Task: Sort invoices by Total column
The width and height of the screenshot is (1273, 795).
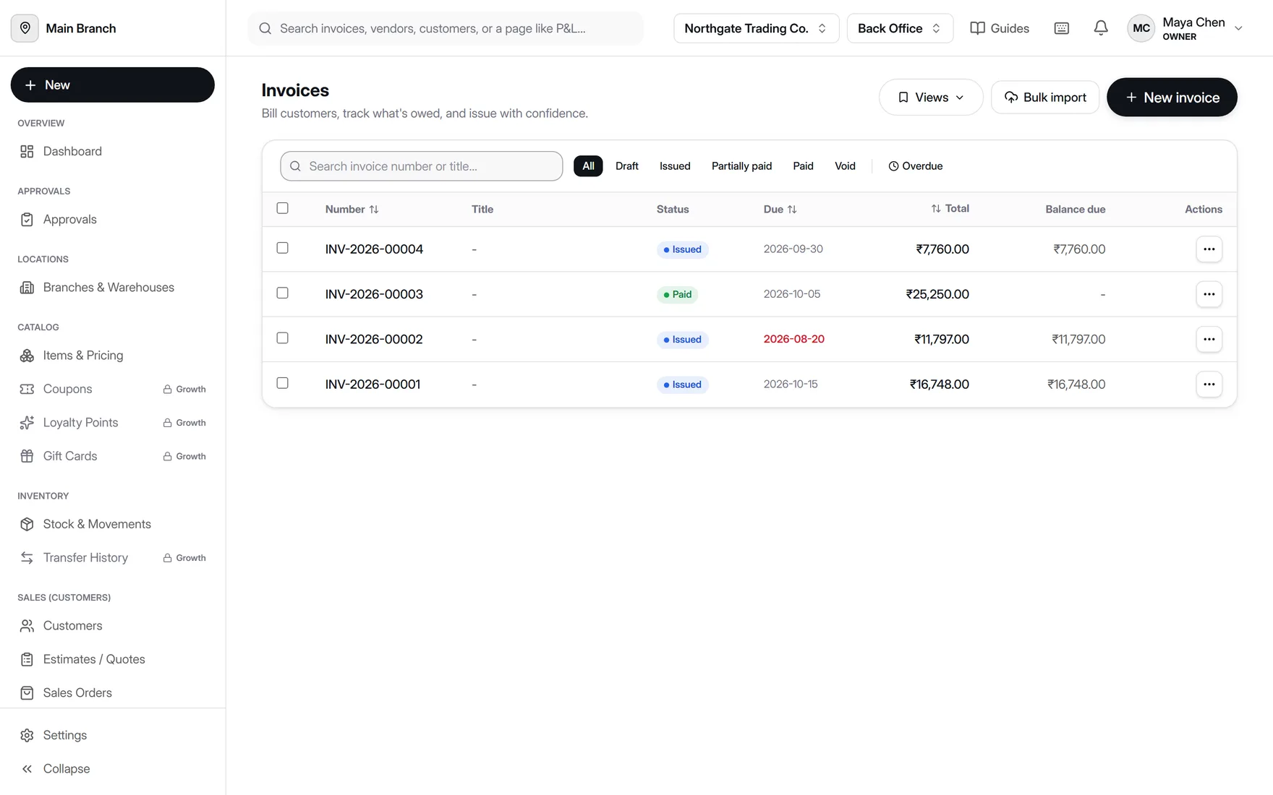Action: [x=950, y=208]
